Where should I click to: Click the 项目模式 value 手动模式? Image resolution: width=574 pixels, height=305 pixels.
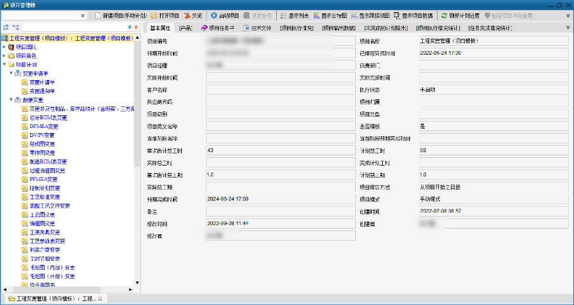430,199
